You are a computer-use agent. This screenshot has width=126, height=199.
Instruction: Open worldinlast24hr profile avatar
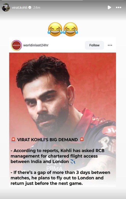[16, 45]
